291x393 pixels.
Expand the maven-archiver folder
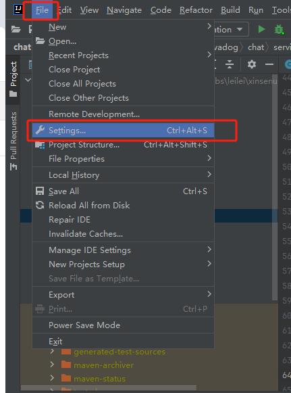click(52, 364)
